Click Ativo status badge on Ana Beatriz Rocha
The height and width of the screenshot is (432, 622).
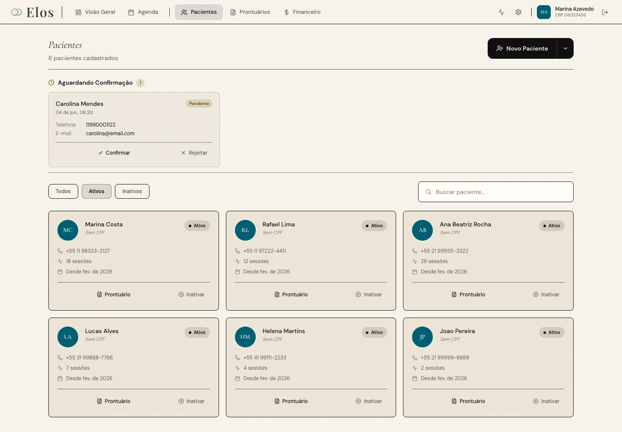pos(552,226)
